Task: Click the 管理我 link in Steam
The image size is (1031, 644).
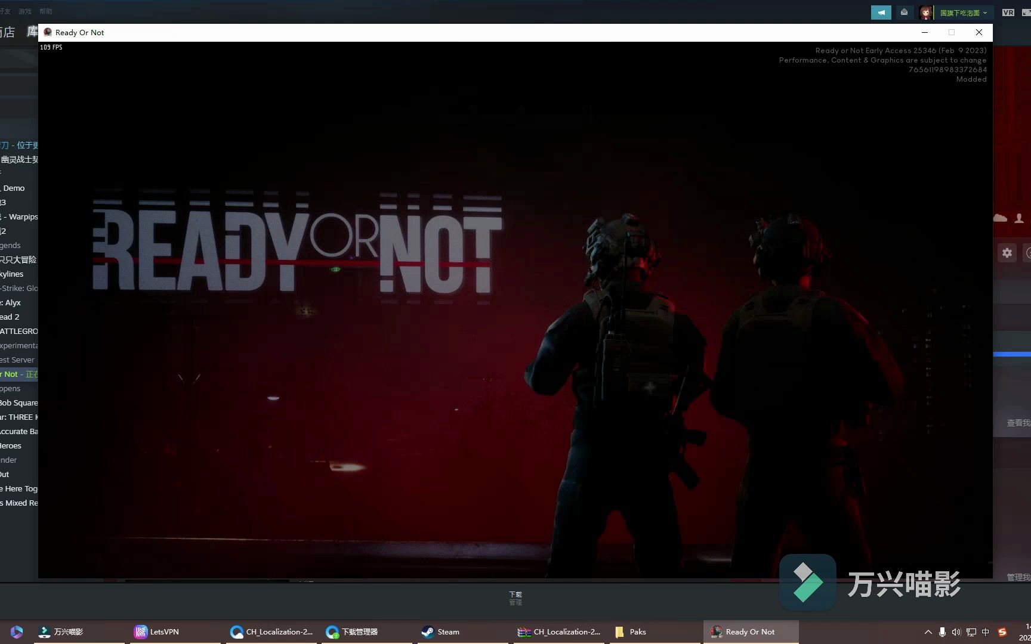Action: (x=1018, y=577)
